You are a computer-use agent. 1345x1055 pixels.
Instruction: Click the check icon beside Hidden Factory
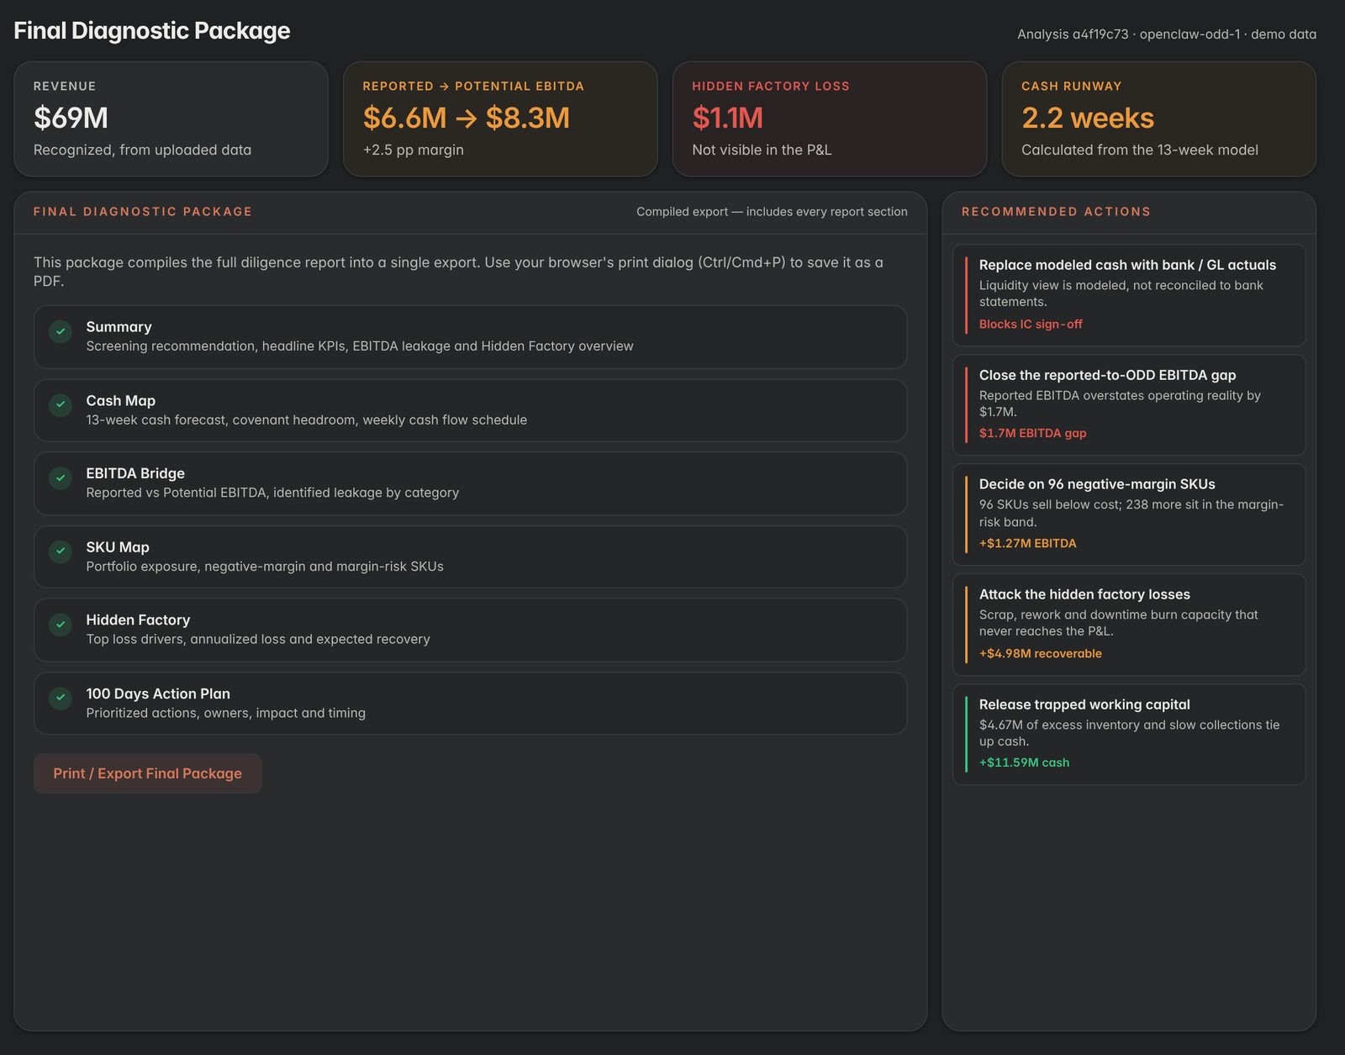click(61, 625)
